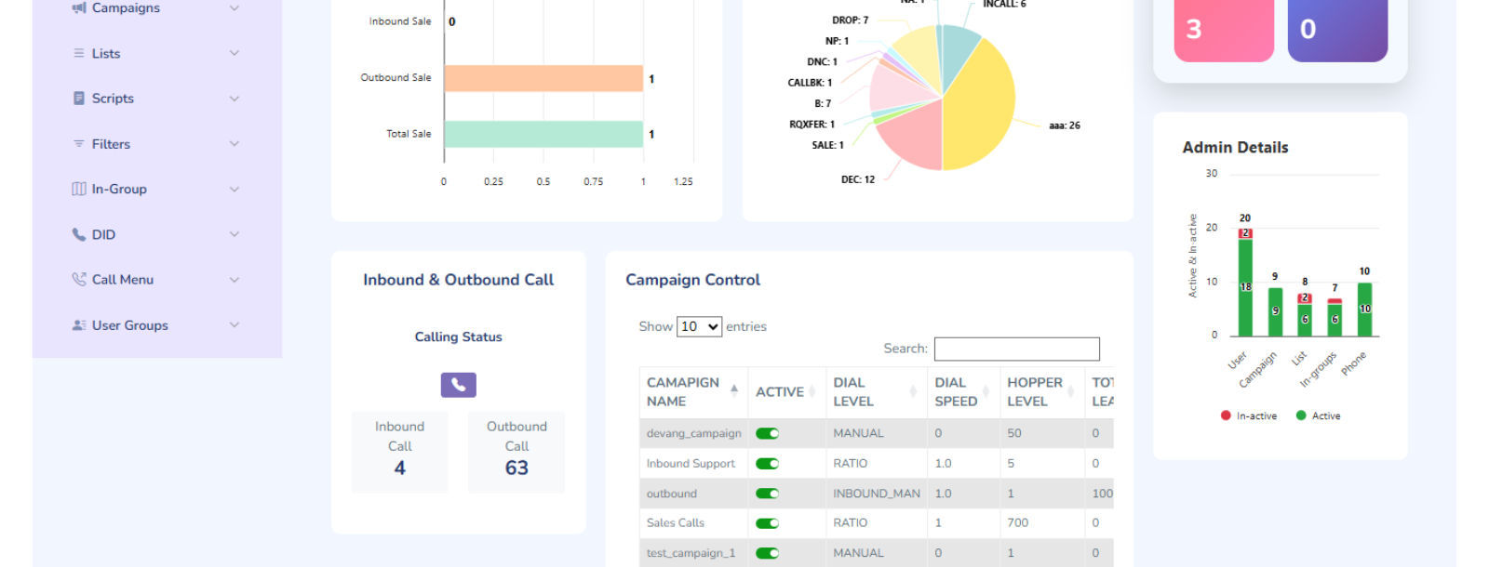
Task: Click In-active legend item in Admin Details
Action: [x=1249, y=416]
